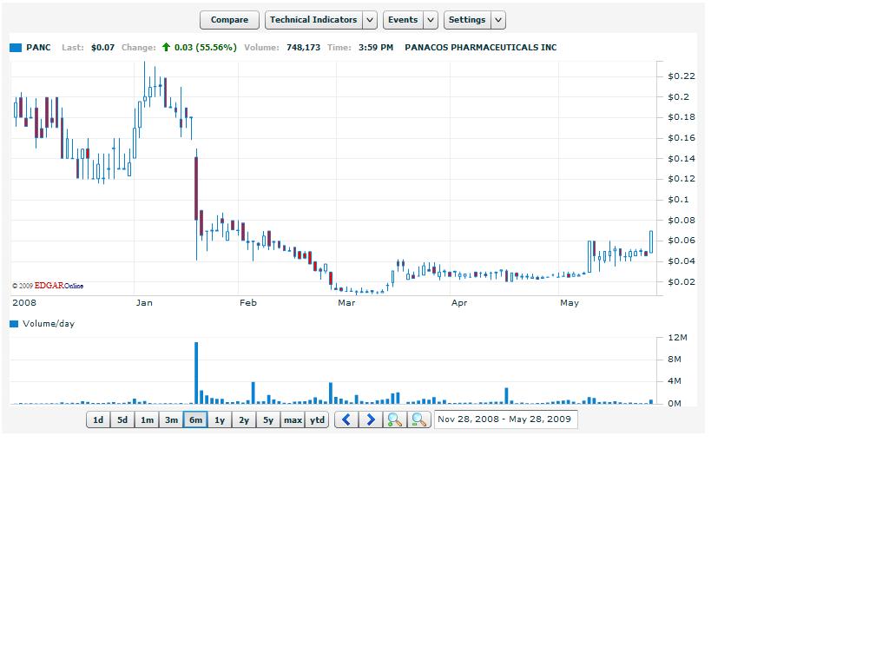889x667 pixels.
Task: Select the 1m time range
Action: pos(147,419)
